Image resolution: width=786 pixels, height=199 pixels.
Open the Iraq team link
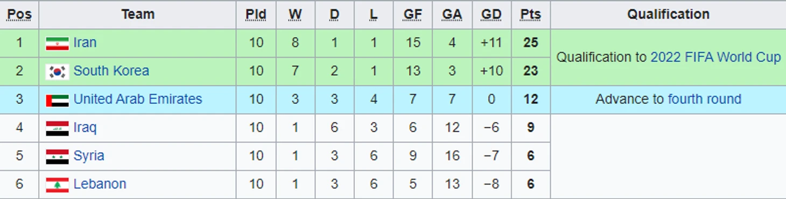pos(85,127)
